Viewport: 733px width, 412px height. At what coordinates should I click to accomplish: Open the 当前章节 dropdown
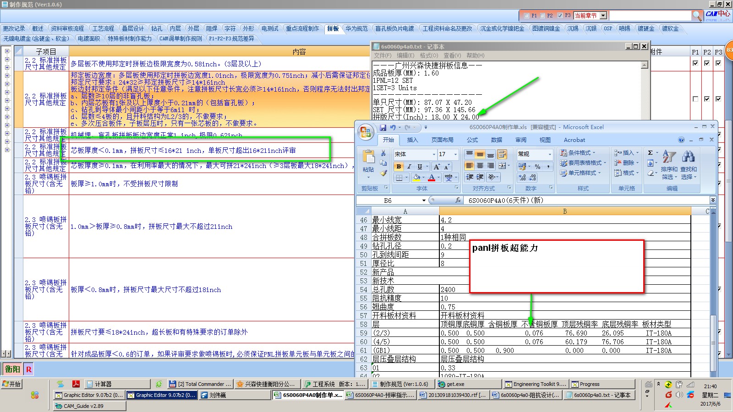[603, 16]
